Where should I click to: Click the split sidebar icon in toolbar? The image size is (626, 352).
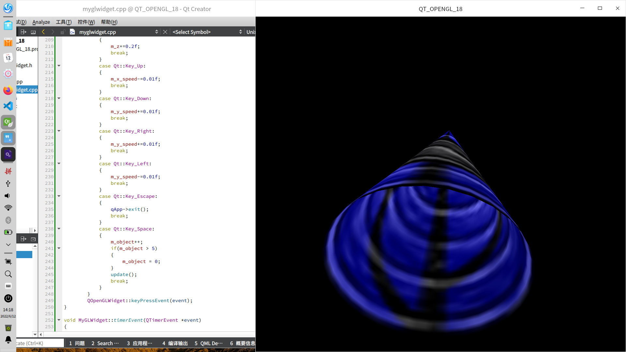pyautogui.click(x=23, y=32)
